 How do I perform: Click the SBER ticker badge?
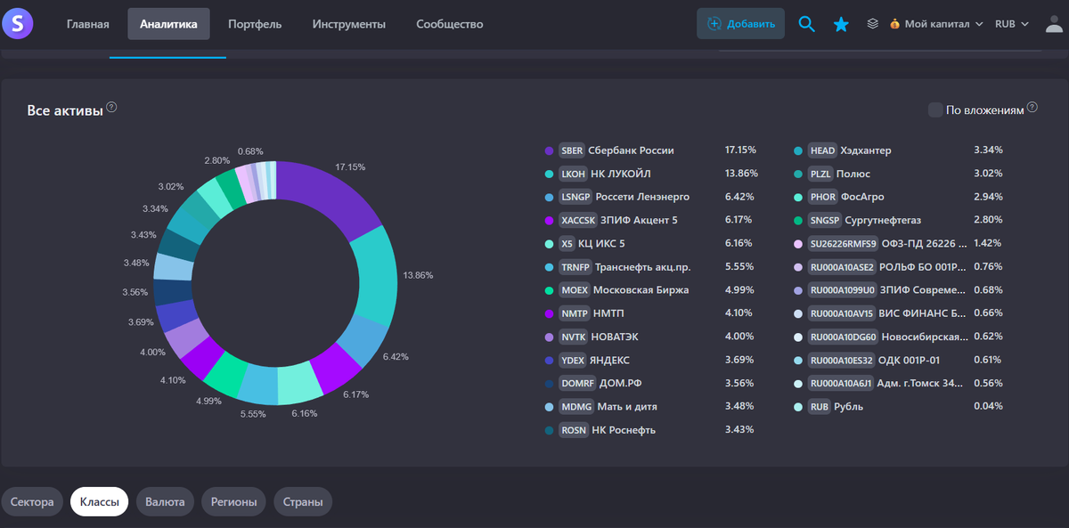[572, 150]
